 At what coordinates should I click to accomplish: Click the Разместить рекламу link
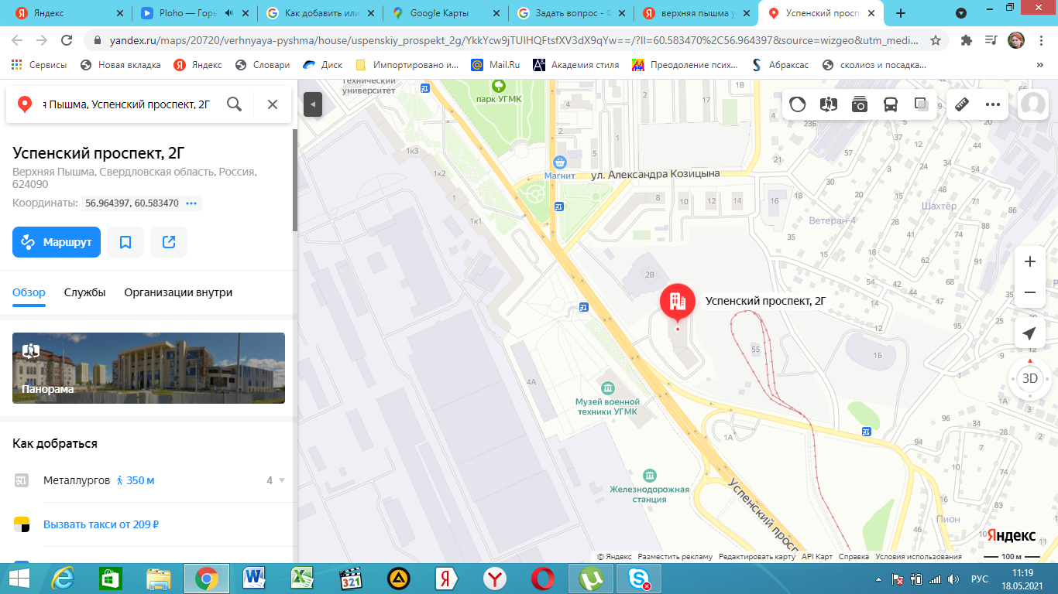[x=675, y=557]
